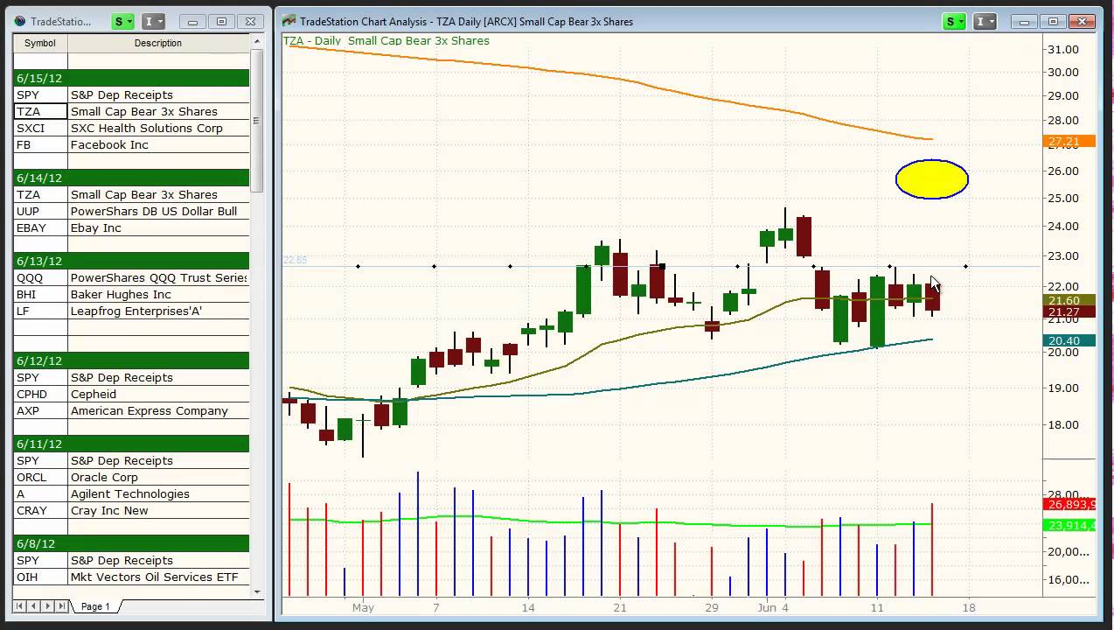Click the orange 27.21 moving average price label
The image size is (1114, 630).
tap(1069, 142)
